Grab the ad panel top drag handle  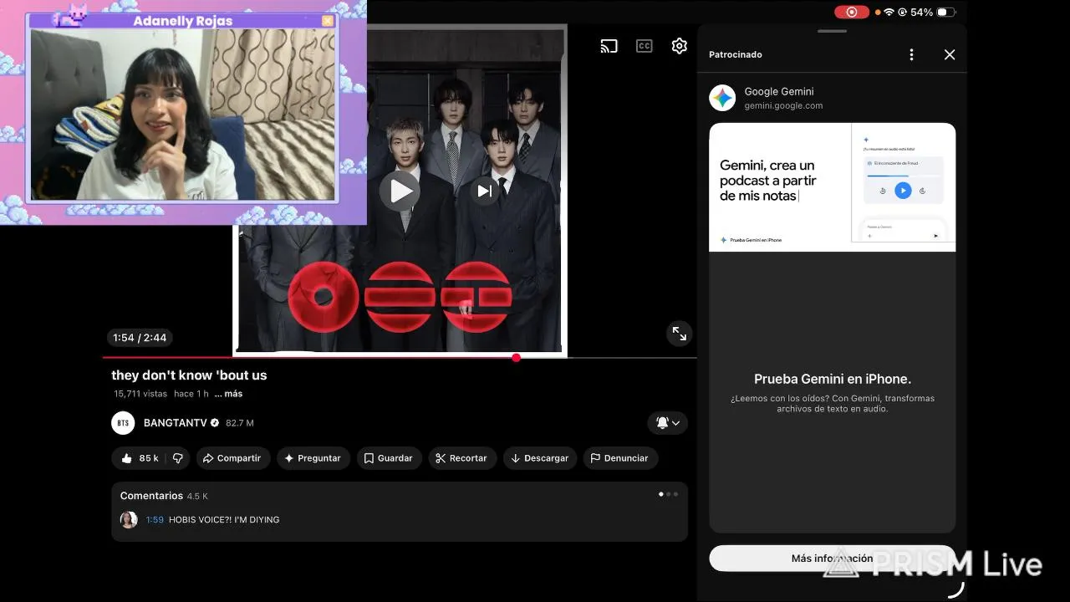tap(832, 32)
